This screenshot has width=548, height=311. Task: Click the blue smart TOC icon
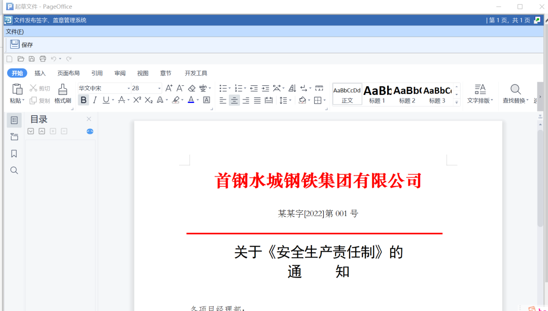click(x=90, y=131)
